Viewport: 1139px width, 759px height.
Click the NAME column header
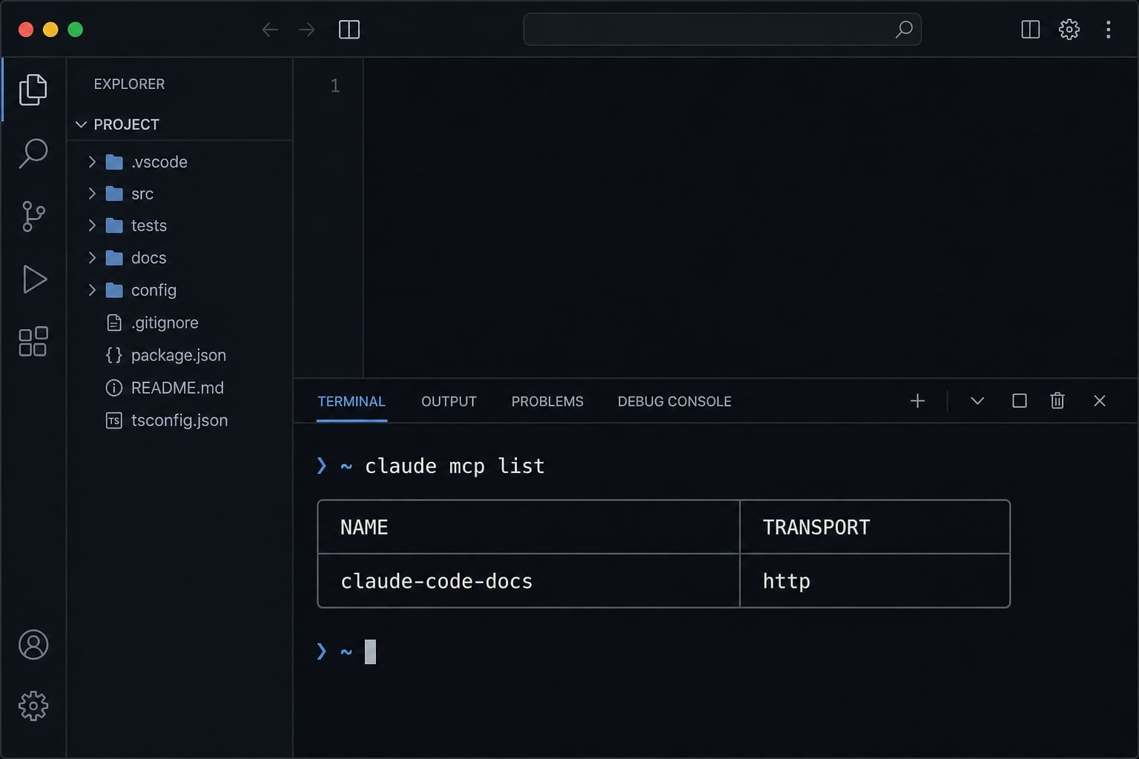pyautogui.click(x=364, y=527)
